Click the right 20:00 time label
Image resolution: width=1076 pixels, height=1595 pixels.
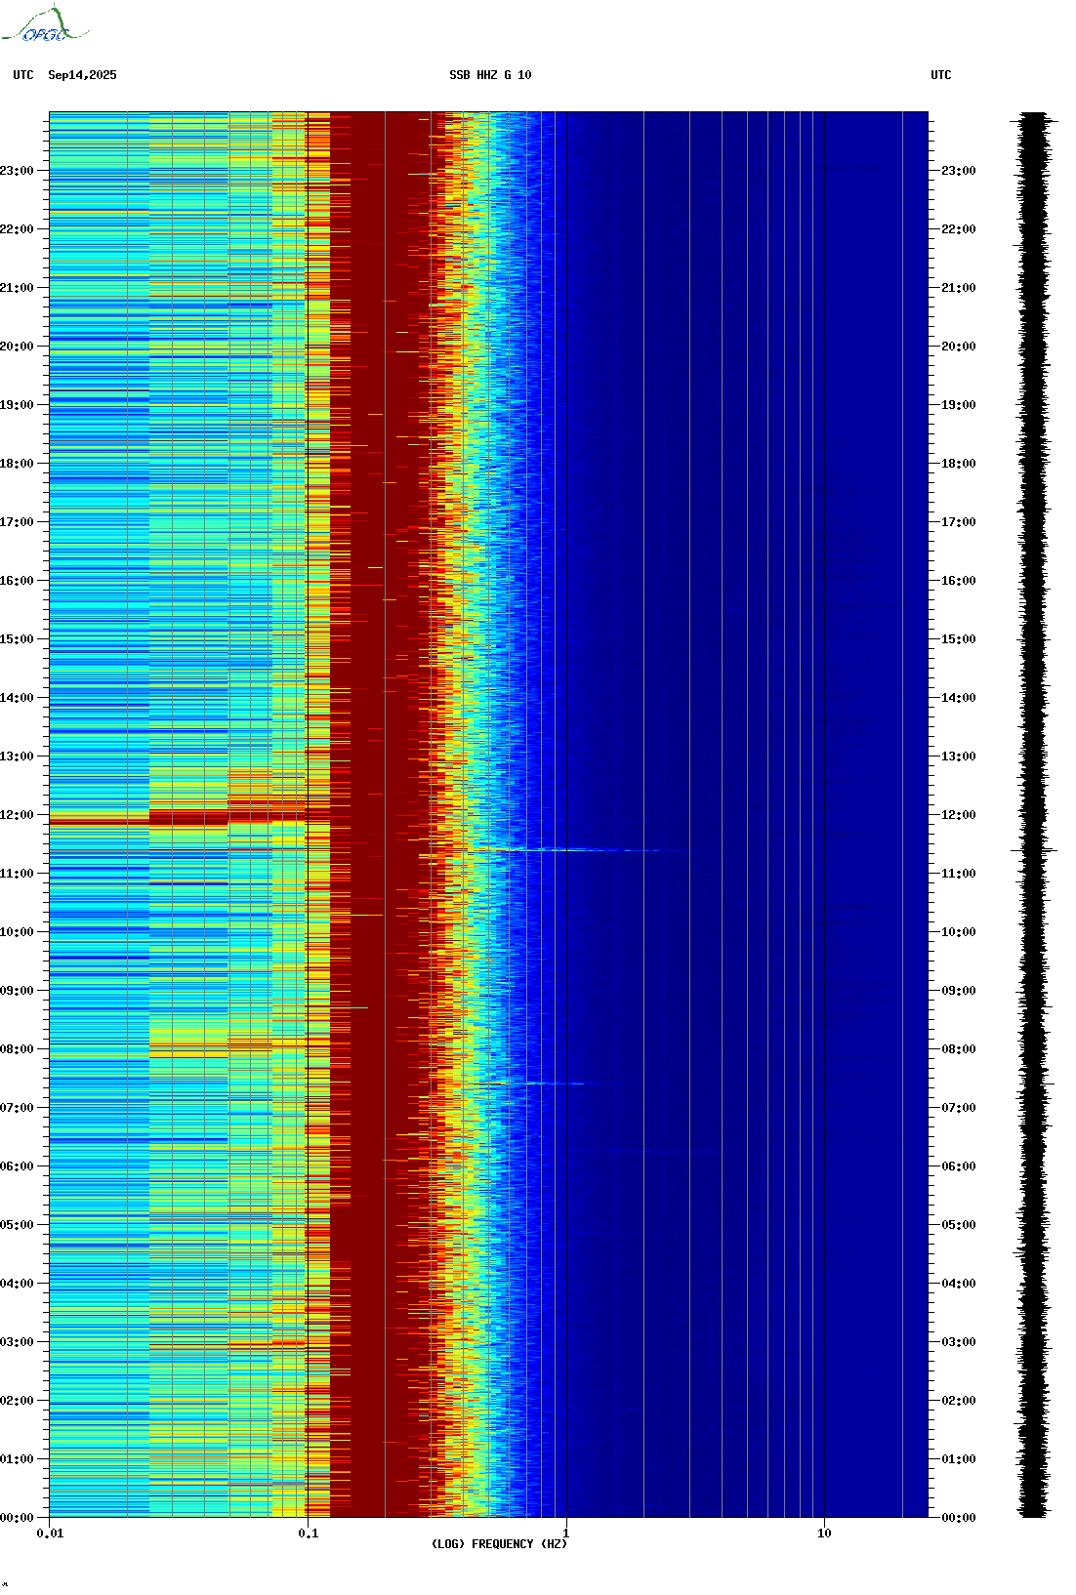pos(959,347)
